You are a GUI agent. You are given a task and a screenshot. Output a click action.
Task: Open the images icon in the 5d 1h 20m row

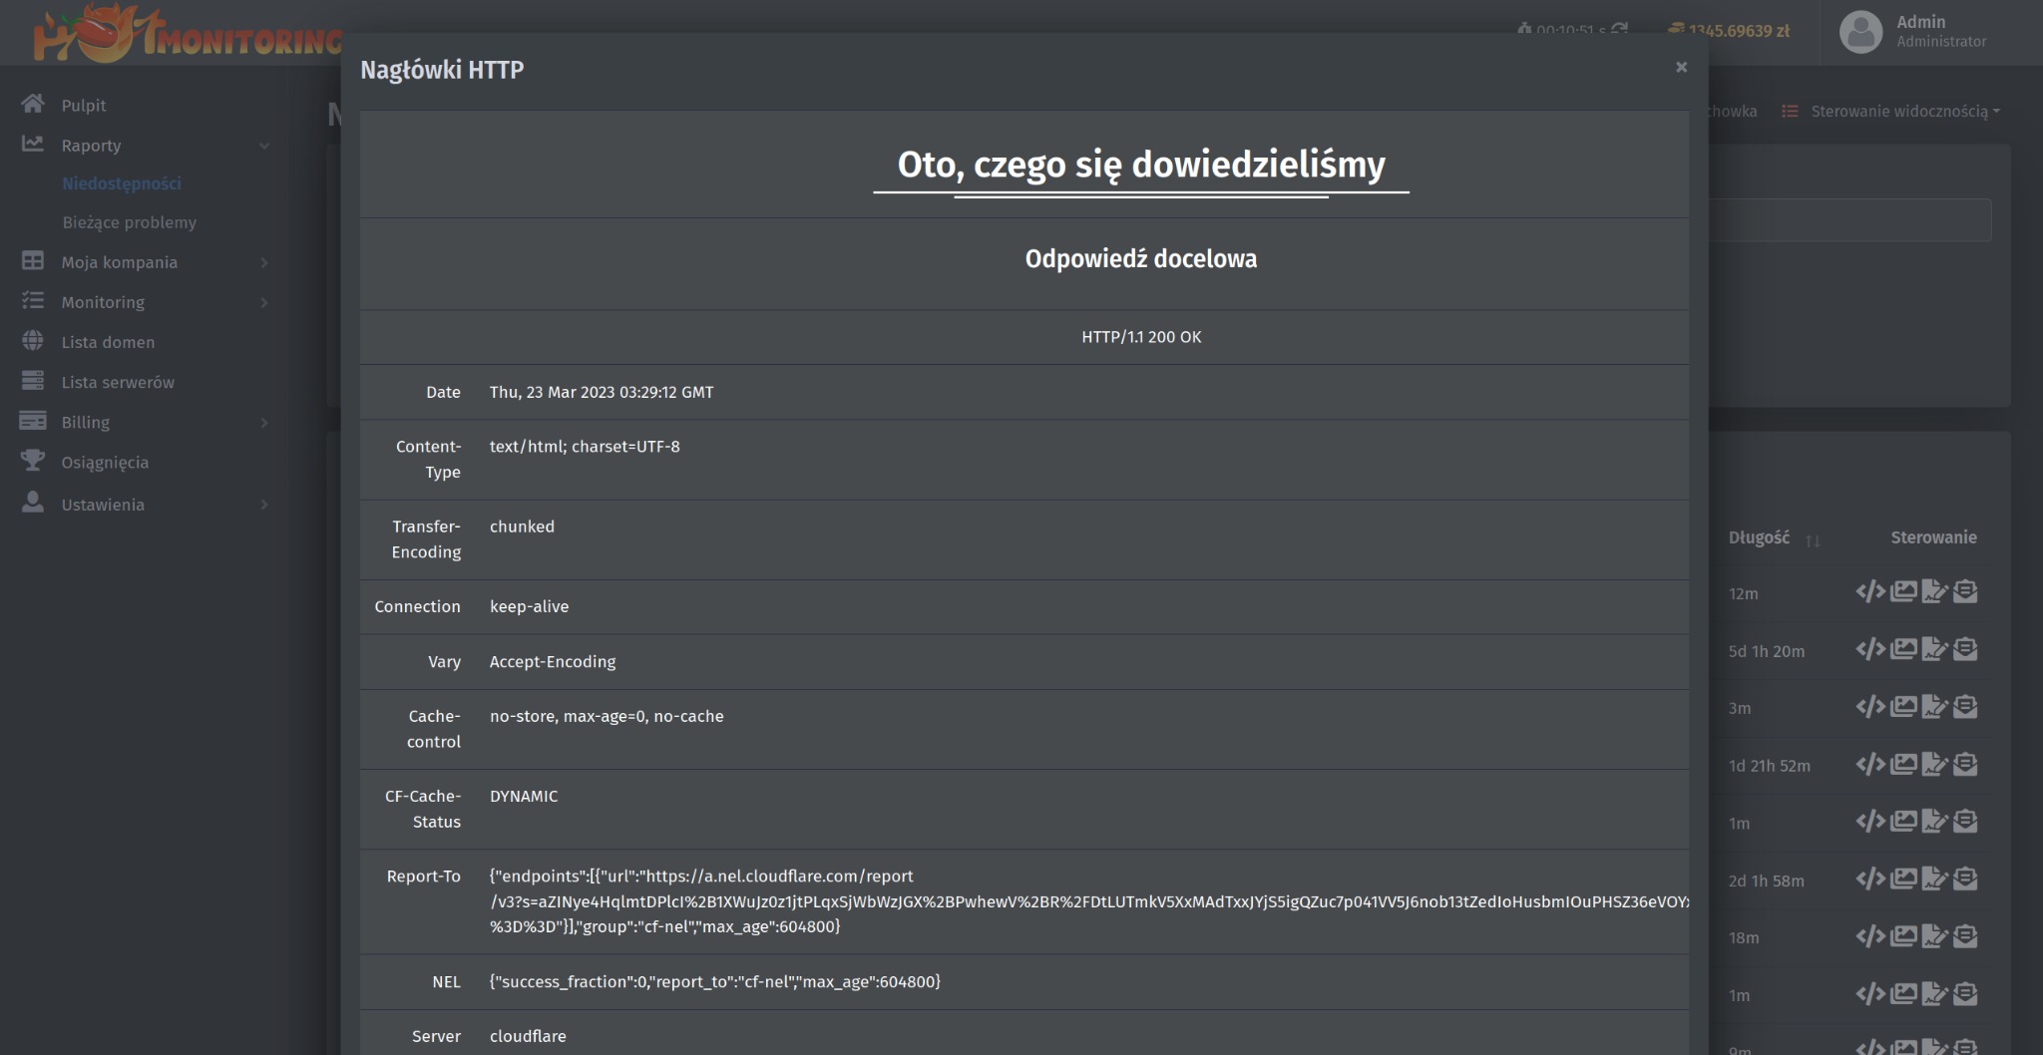click(1902, 650)
